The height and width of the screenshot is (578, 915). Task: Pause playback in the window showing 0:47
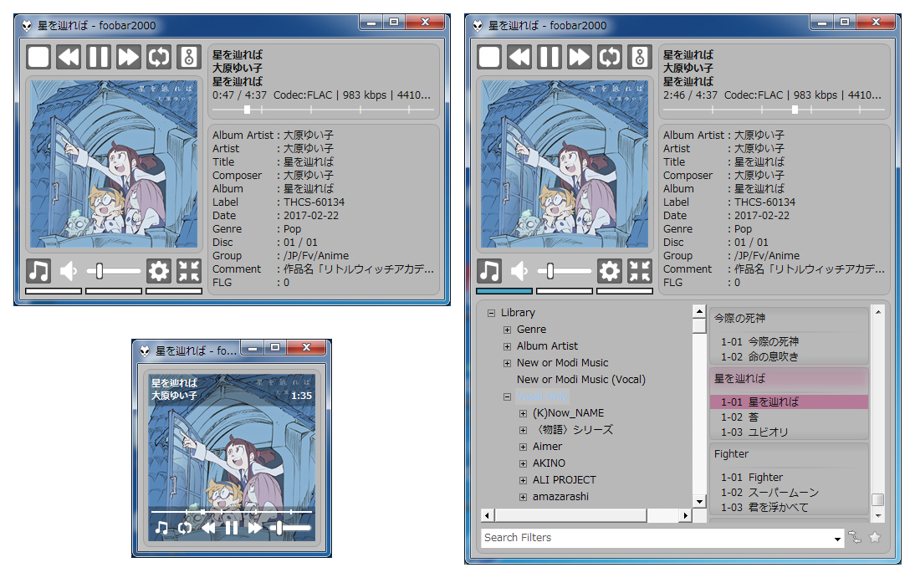pos(99,57)
